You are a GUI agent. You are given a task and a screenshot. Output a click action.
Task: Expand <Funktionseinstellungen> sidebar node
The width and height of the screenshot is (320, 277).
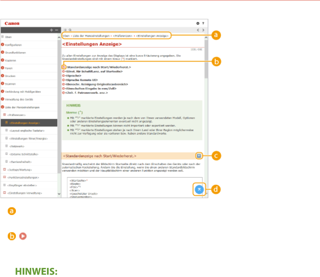coord(4,177)
